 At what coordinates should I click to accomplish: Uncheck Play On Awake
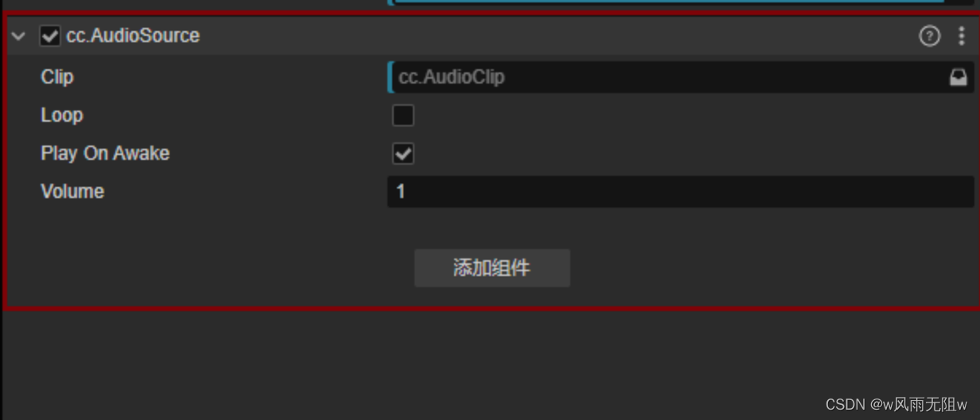click(403, 154)
